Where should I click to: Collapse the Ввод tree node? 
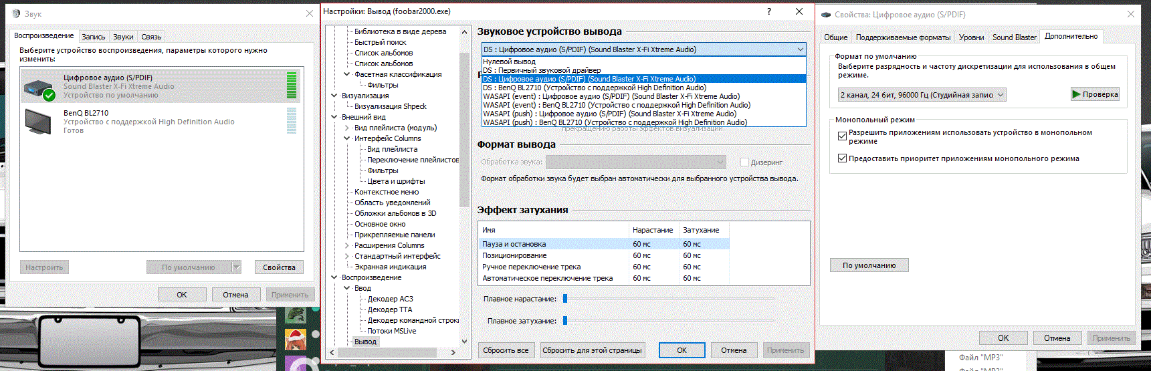[347, 288]
